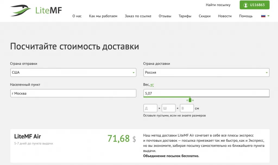Switch weight units via 'кг' link
This screenshot has width=278, height=165.
click(152, 85)
